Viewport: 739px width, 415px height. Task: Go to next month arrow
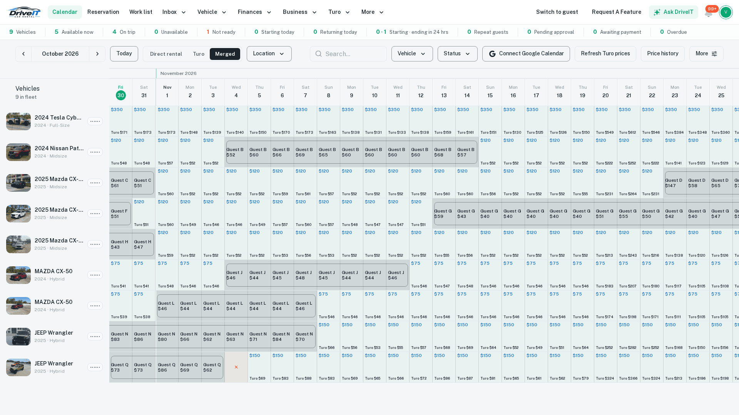pos(97,54)
